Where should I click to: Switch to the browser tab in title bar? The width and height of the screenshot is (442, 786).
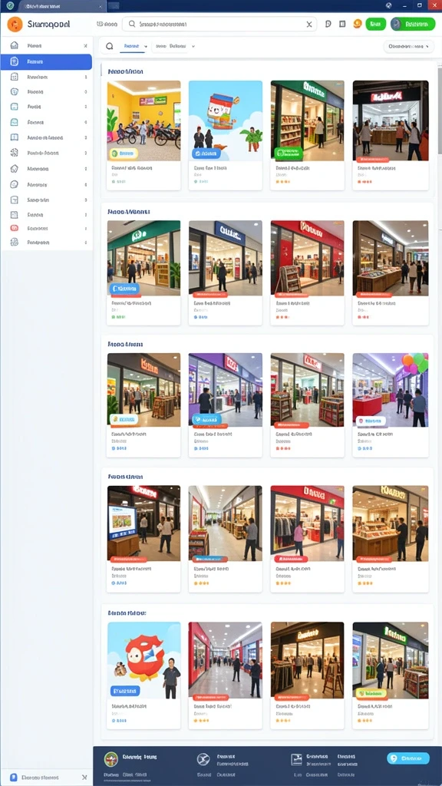click(x=61, y=5)
